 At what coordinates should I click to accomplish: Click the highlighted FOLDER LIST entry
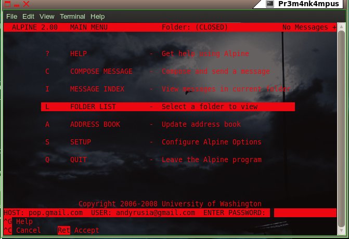point(168,107)
